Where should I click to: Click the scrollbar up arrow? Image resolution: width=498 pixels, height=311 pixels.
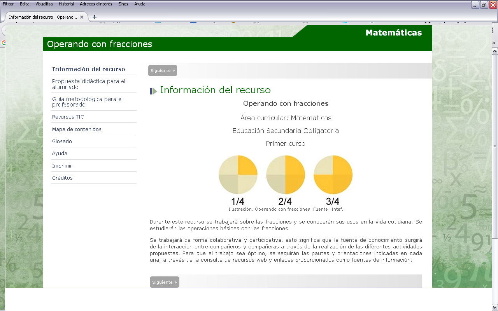494,50
